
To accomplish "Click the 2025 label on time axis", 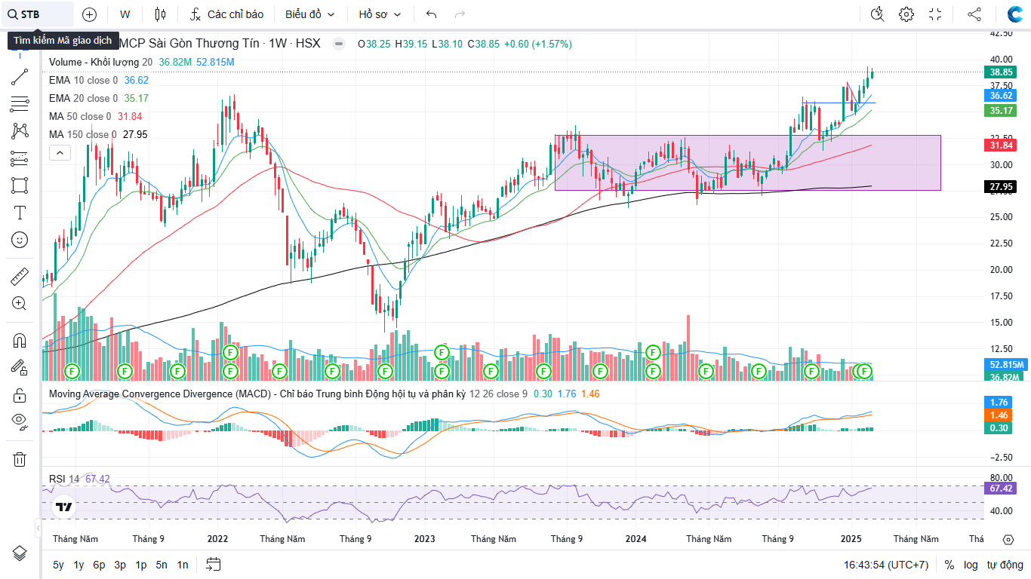I will click(851, 539).
